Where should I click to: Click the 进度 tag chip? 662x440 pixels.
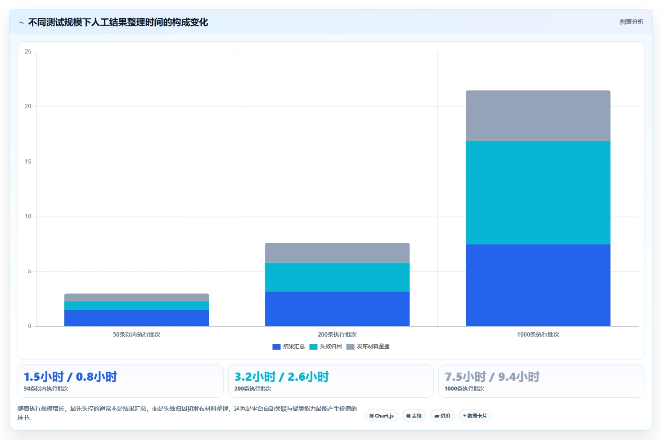pyautogui.click(x=442, y=416)
